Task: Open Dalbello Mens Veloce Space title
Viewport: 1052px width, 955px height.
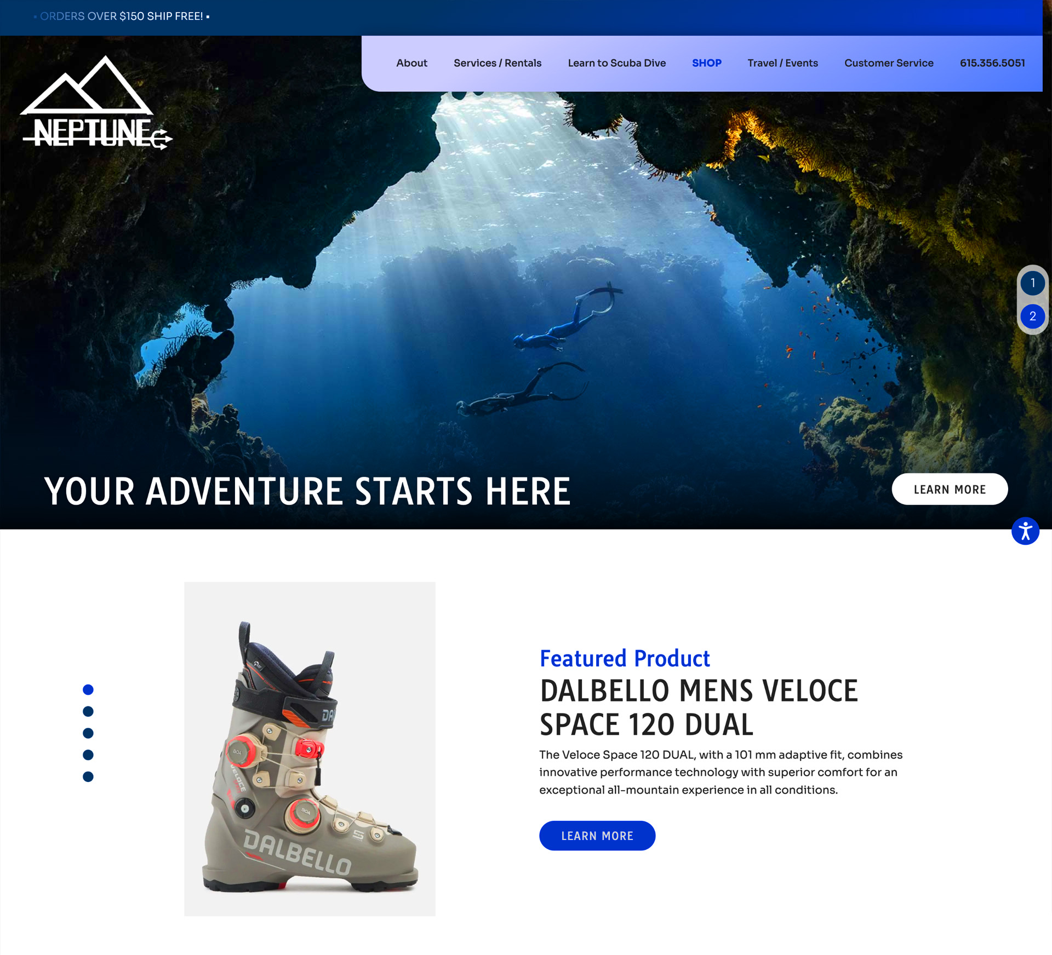Action: point(699,707)
